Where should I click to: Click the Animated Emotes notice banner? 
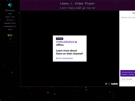coord(127,73)
